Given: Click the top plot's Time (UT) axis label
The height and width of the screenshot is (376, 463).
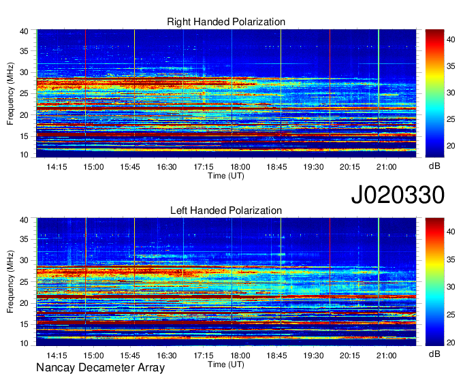Looking at the screenshot, I should pyautogui.click(x=226, y=176).
